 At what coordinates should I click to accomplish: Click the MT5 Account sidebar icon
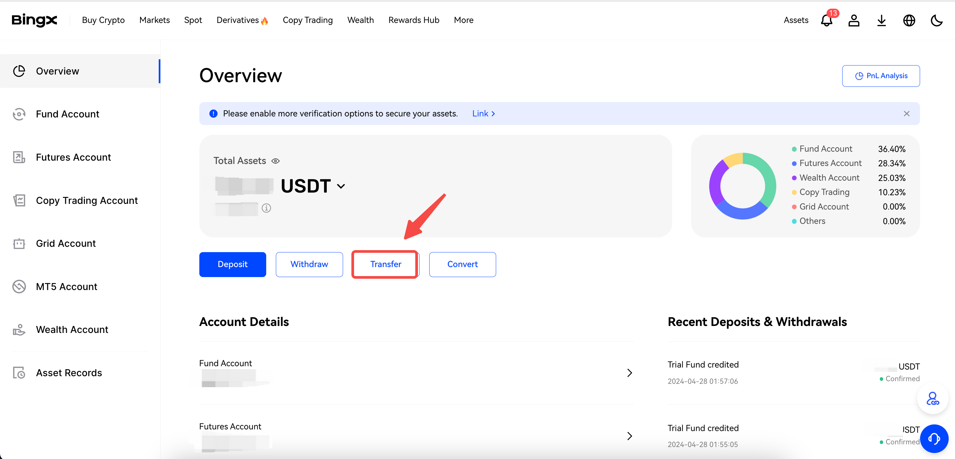point(19,287)
